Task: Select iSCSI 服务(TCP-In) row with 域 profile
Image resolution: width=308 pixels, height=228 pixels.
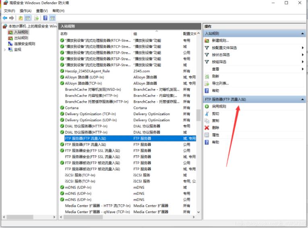Action: coord(80,175)
